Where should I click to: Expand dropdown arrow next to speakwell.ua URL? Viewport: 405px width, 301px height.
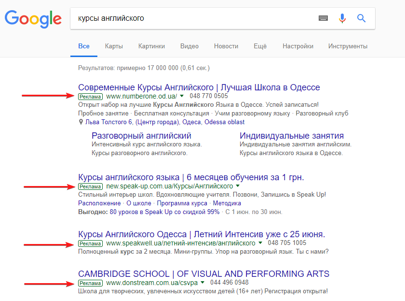point(260,243)
